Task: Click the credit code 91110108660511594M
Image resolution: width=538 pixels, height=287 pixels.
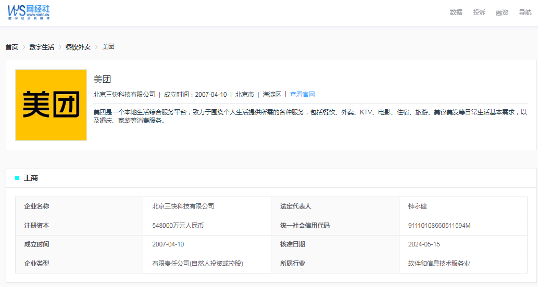Action: [x=439, y=226]
